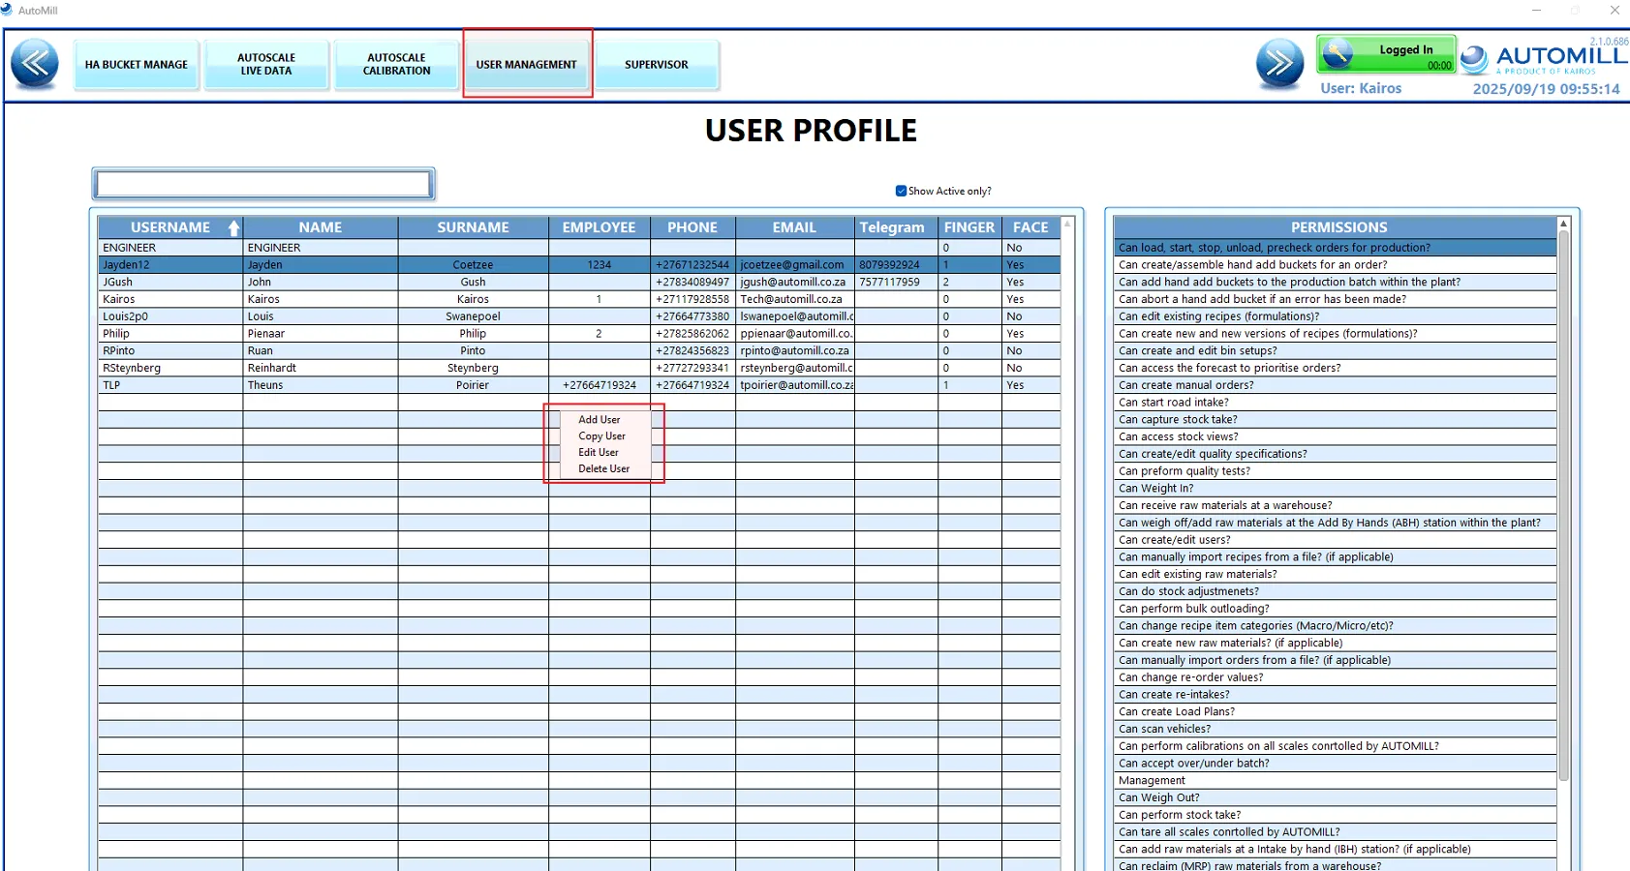Click surname Poirier cell

coord(474,385)
